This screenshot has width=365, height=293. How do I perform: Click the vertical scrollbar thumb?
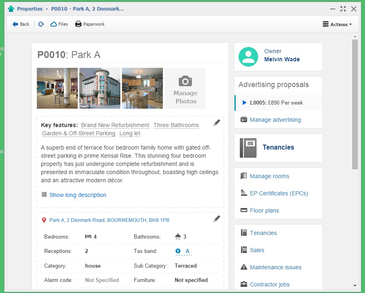click(x=355, y=104)
